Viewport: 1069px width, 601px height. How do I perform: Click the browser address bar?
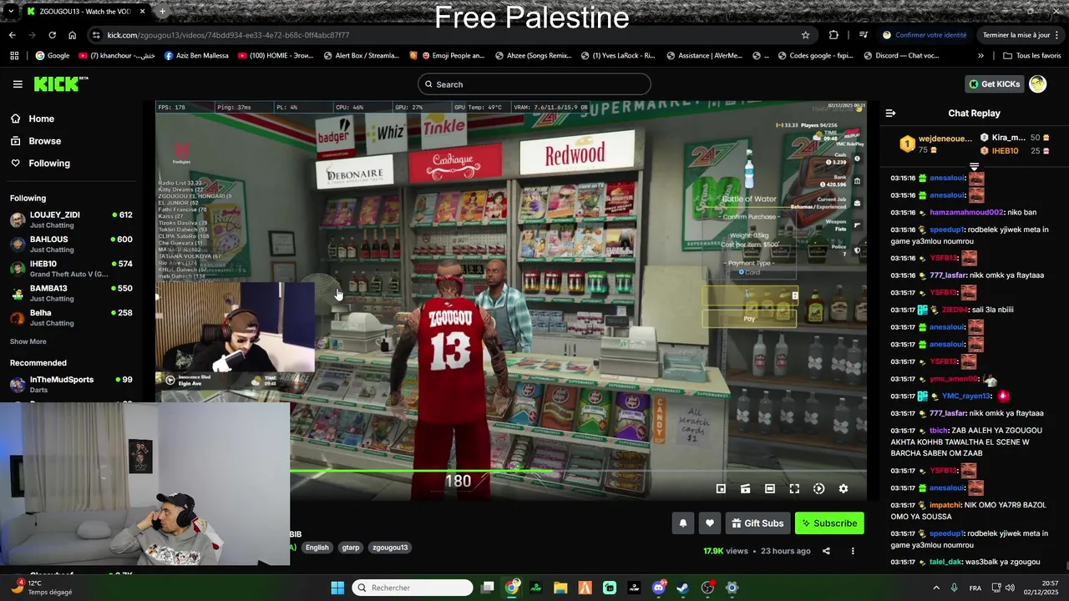point(451,35)
